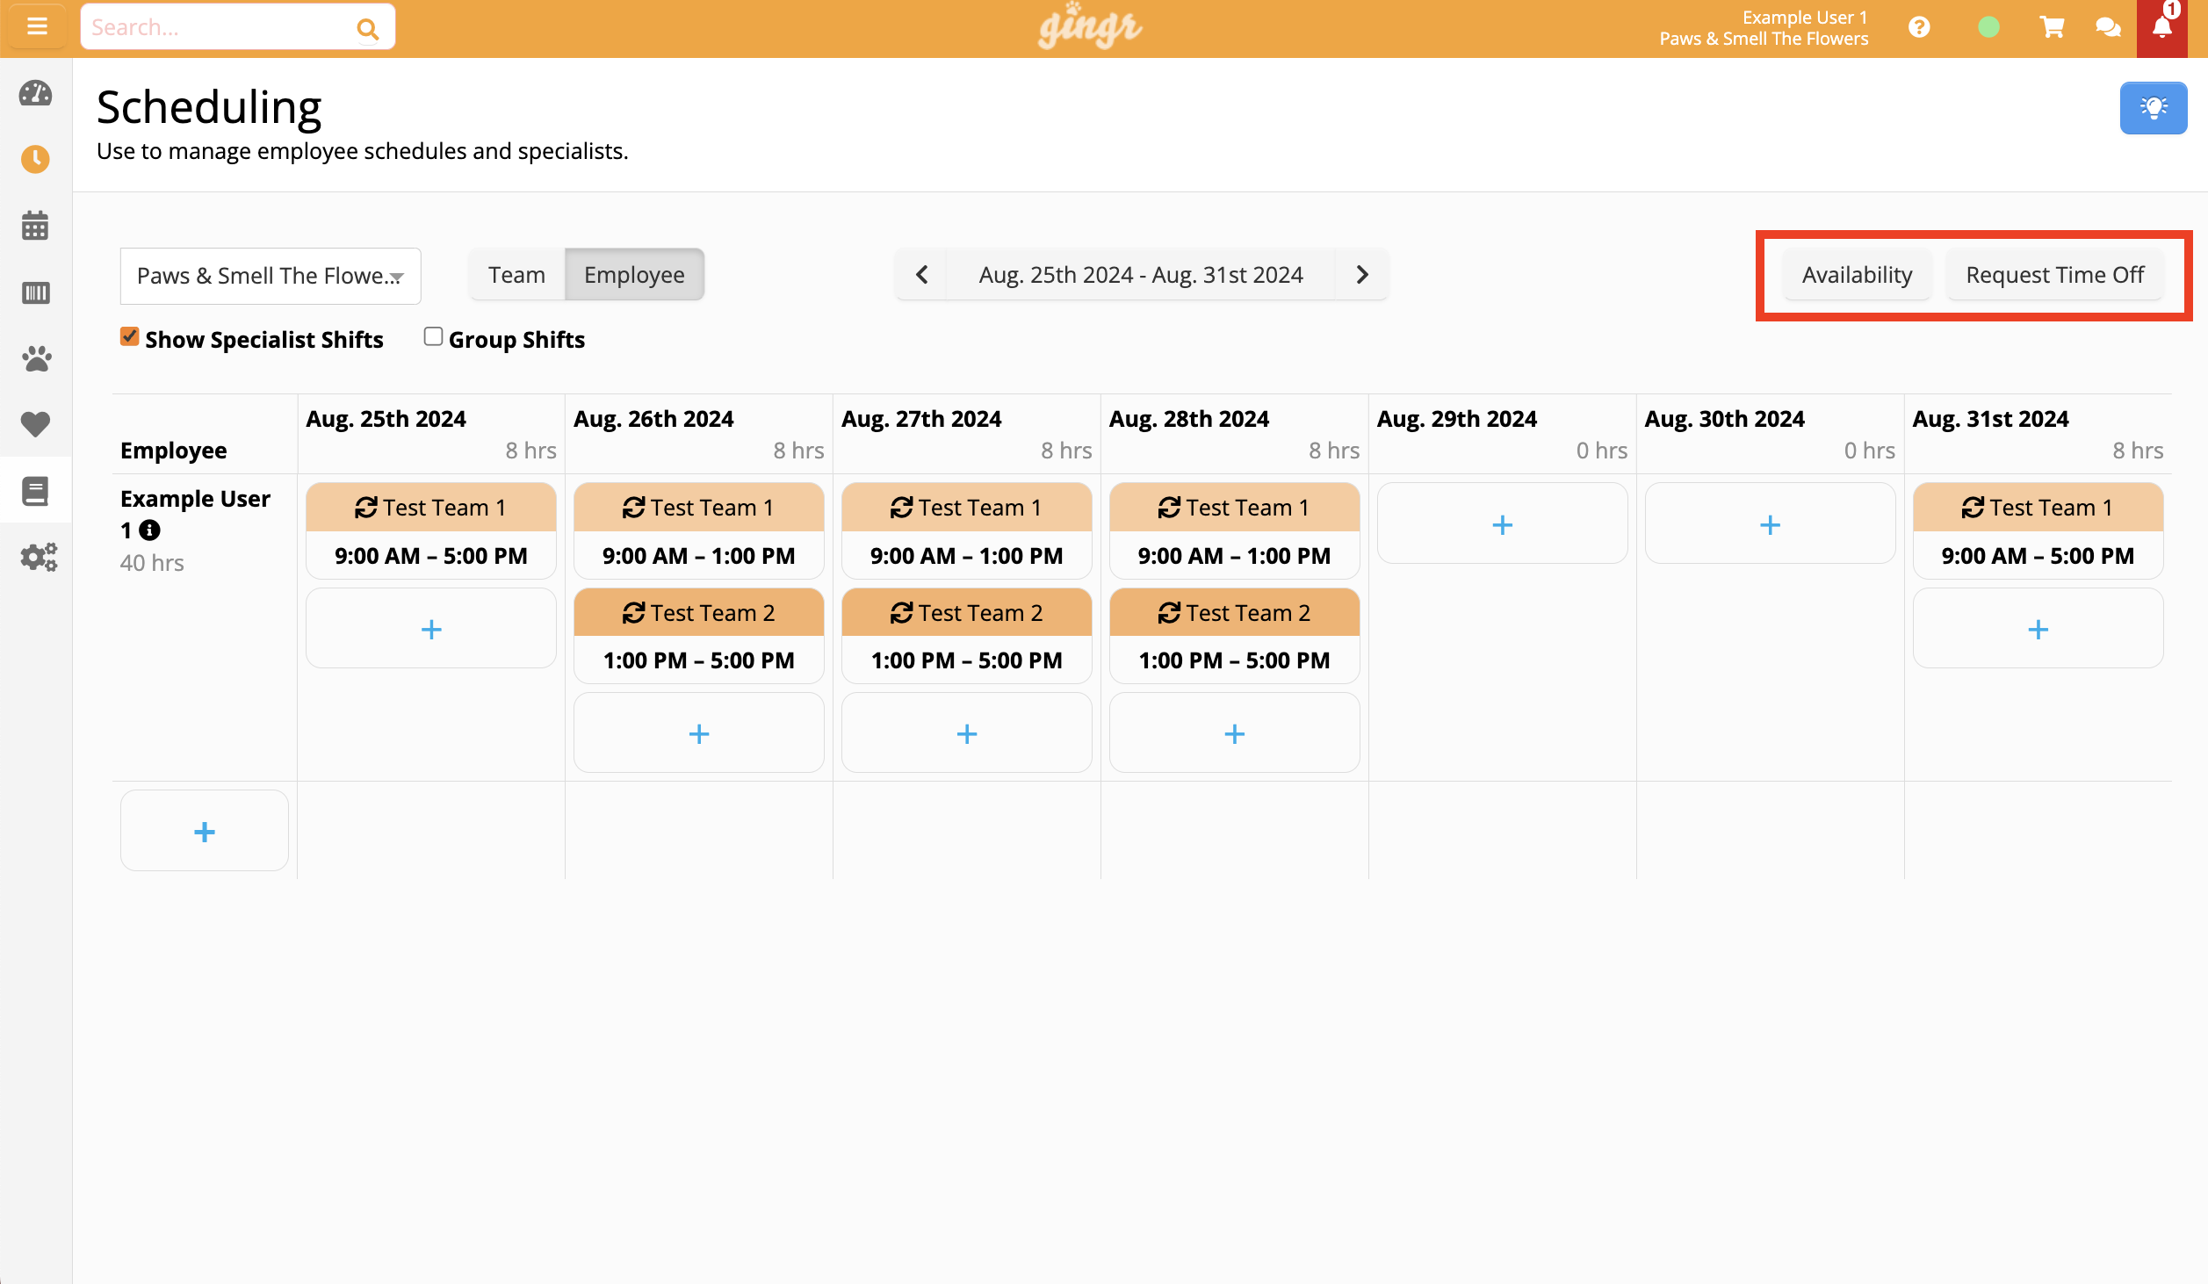Viewport: 2208px width, 1284px height.
Task: Open the shopping cart
Action: (x=2052, y=27)
